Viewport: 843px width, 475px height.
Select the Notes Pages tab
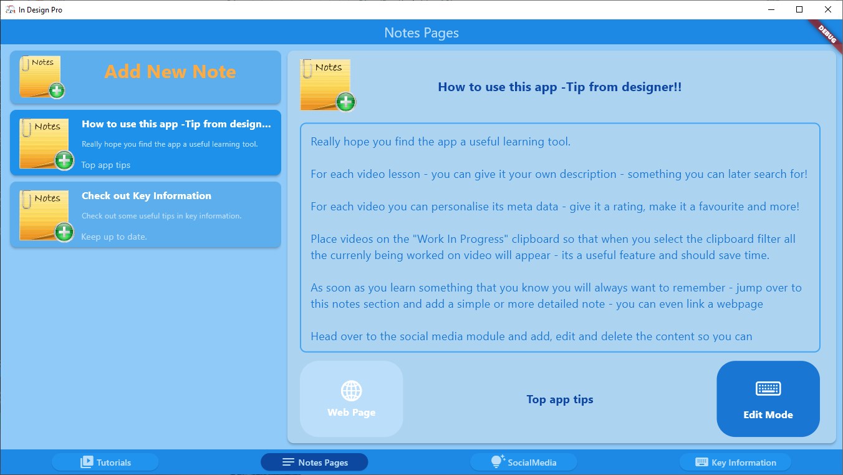pyautogui.click(x=314, y=462)
